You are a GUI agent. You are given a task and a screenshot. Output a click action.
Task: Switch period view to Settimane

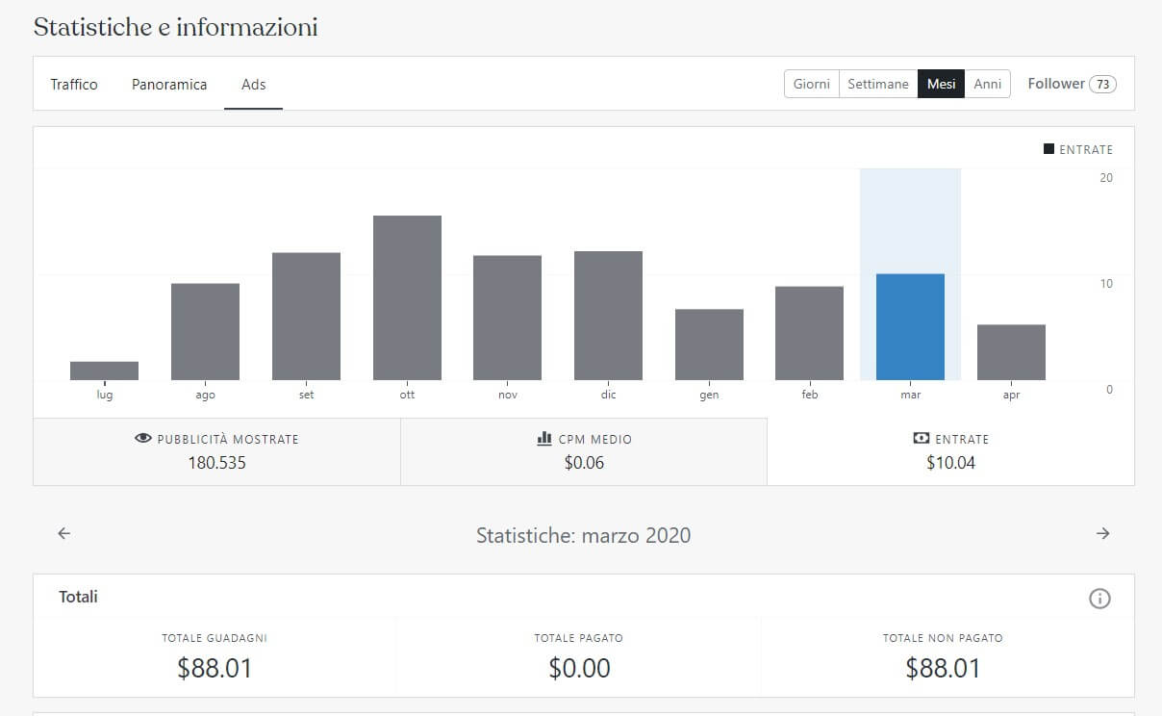[x=877, y=85]
